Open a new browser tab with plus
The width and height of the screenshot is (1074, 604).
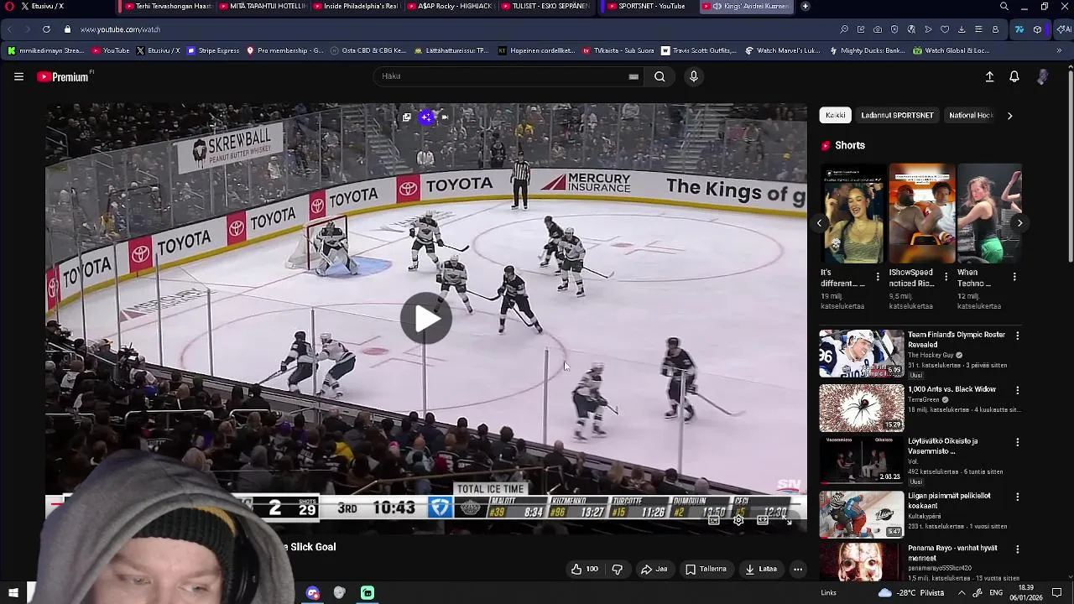(x=805, y=6)
